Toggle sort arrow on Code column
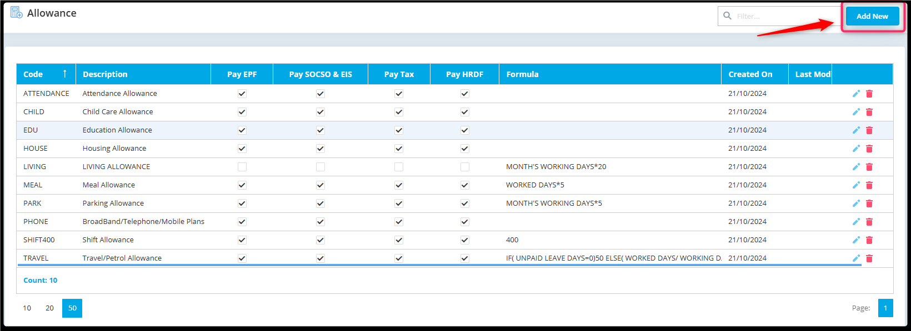This screenshot has width=911, height=331. 64,74
